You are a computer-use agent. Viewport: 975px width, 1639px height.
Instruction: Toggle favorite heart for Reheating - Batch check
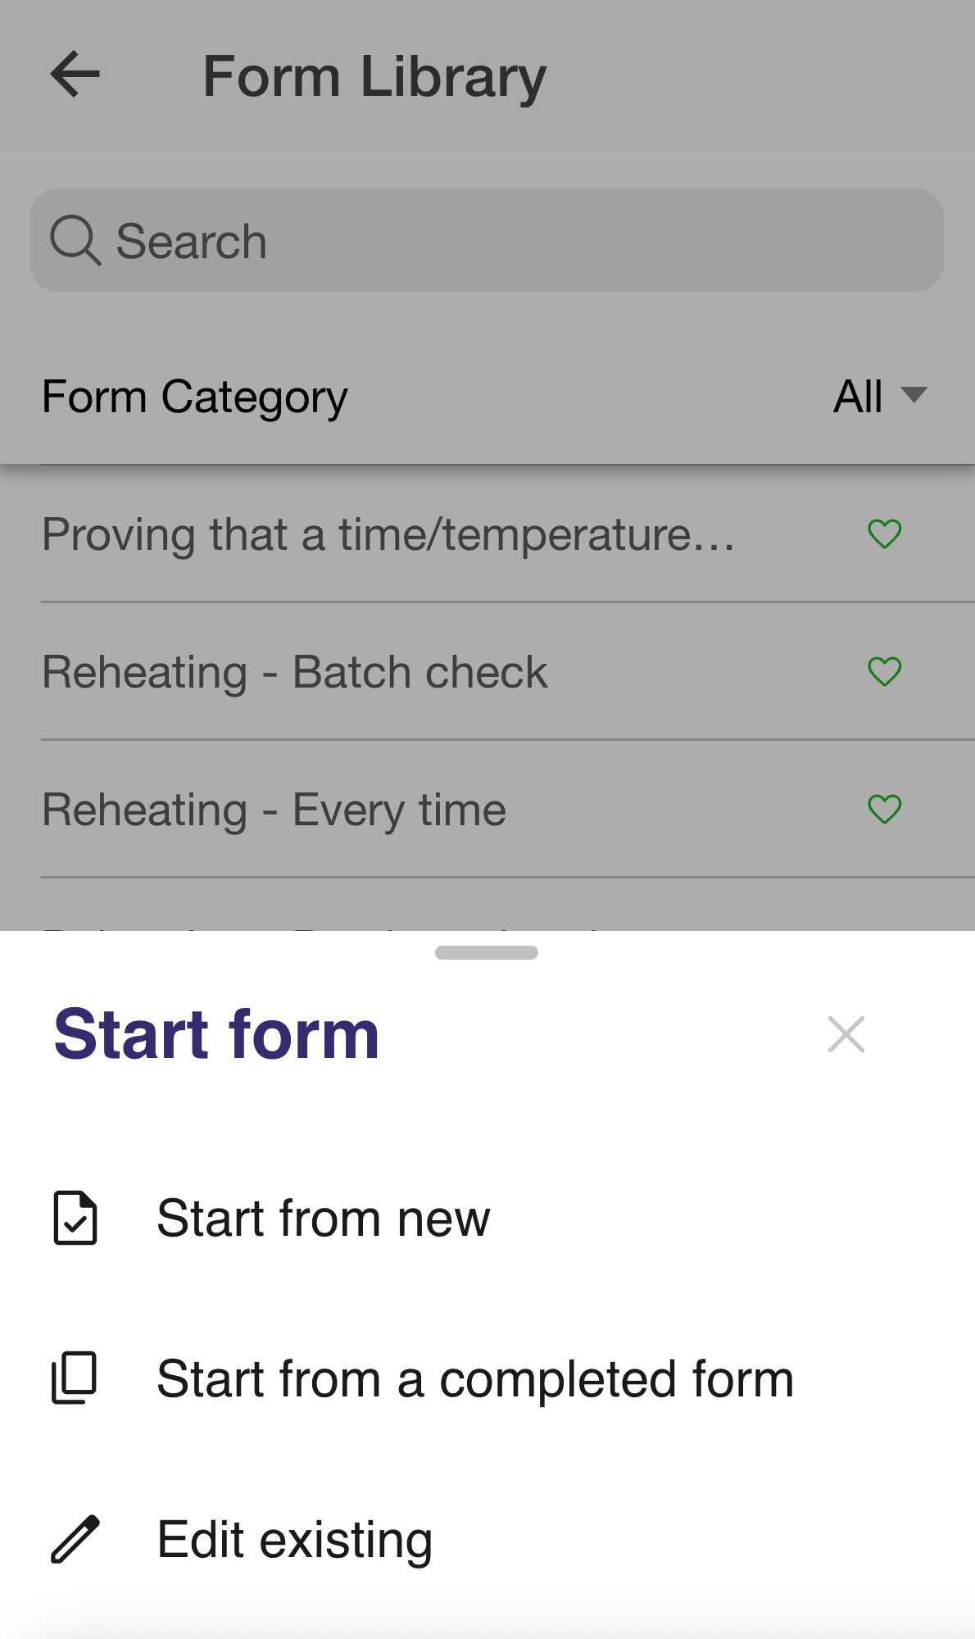884,672
